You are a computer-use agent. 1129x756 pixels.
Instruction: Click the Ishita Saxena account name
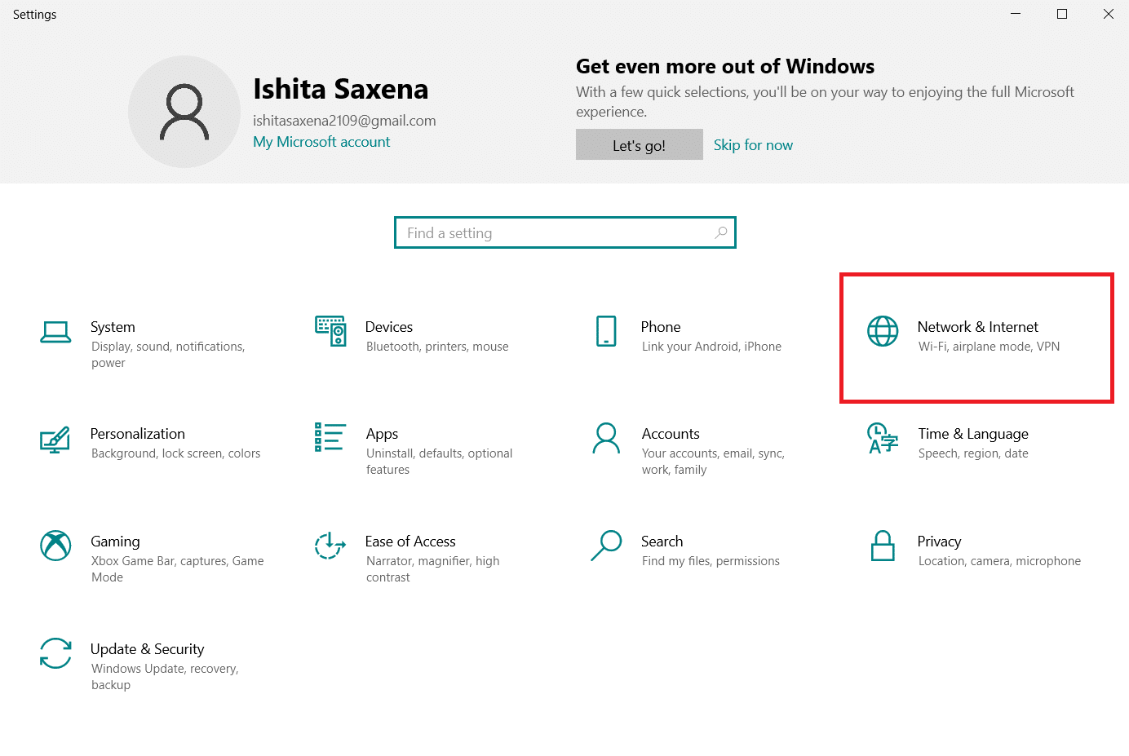click(x=341, y=89)
